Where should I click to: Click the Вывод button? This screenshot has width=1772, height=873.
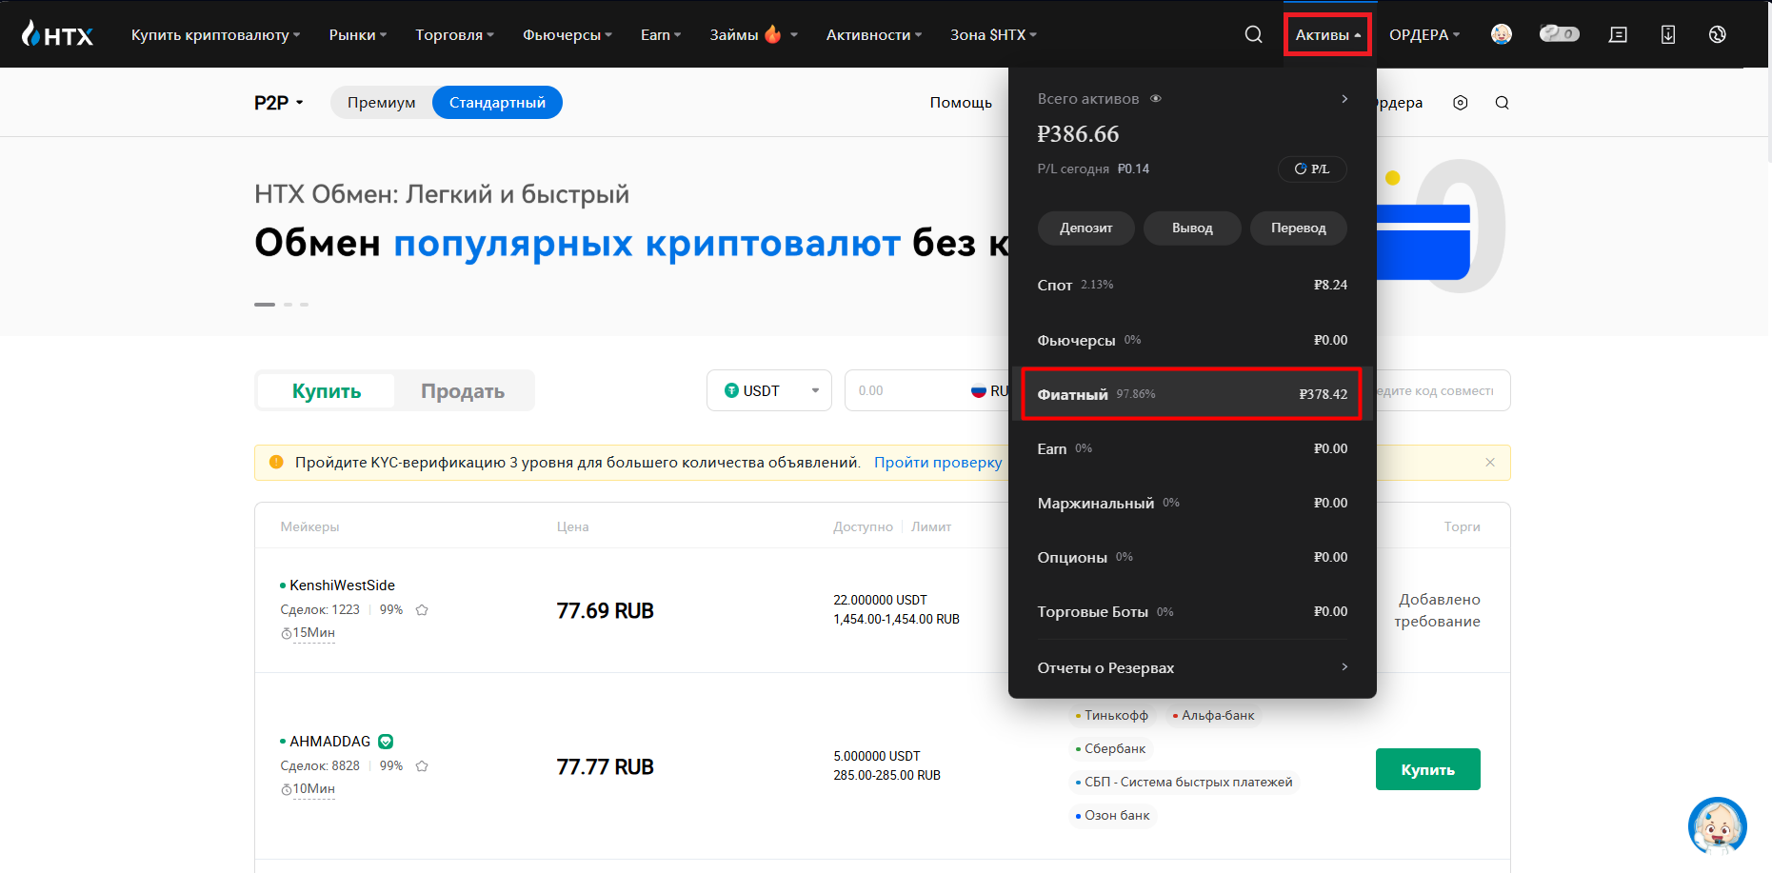tap(1192, 228)
